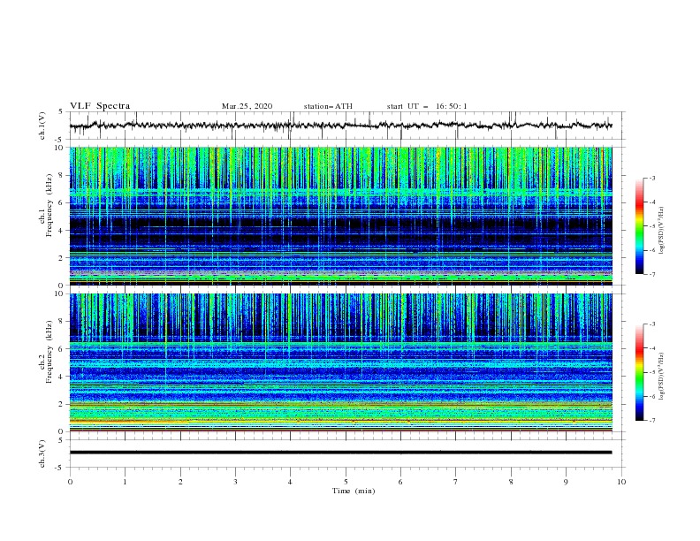Viewport: 700px width, 541px height.
Task: Click the ch.1 voltage waveform trace
Action: (x=340, y=126)
